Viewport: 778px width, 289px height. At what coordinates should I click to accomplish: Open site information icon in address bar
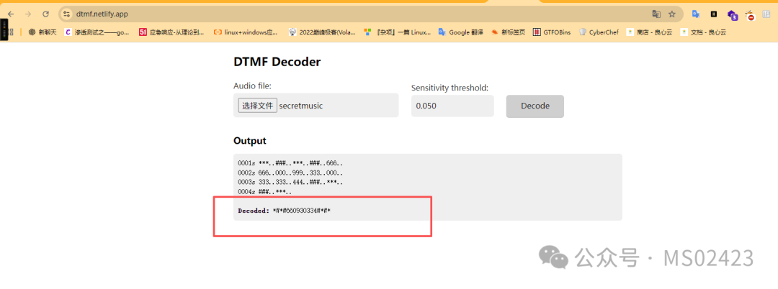click(67, 14)
